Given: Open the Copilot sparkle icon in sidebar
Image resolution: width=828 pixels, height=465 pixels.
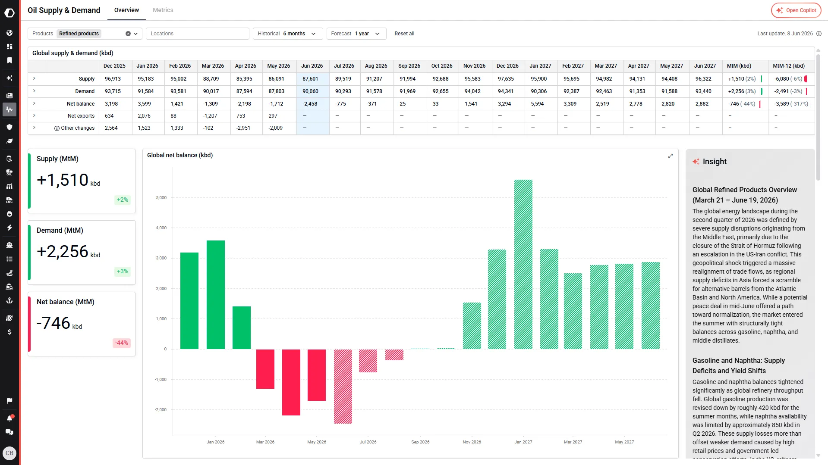Looking at the screenshot, I should 9,78.
